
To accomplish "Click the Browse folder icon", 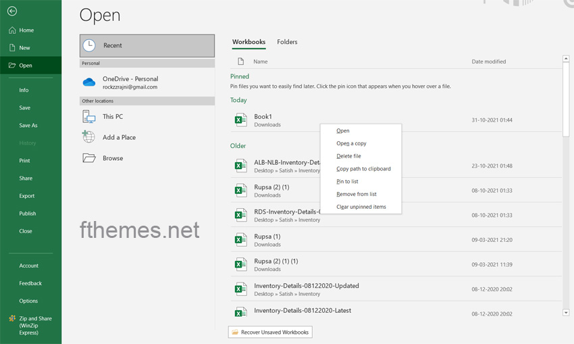I will (x=89, y=158).
